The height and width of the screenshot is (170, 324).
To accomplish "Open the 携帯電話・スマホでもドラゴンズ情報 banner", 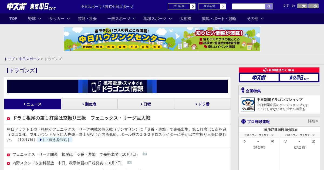I will [x=117, y=86].
